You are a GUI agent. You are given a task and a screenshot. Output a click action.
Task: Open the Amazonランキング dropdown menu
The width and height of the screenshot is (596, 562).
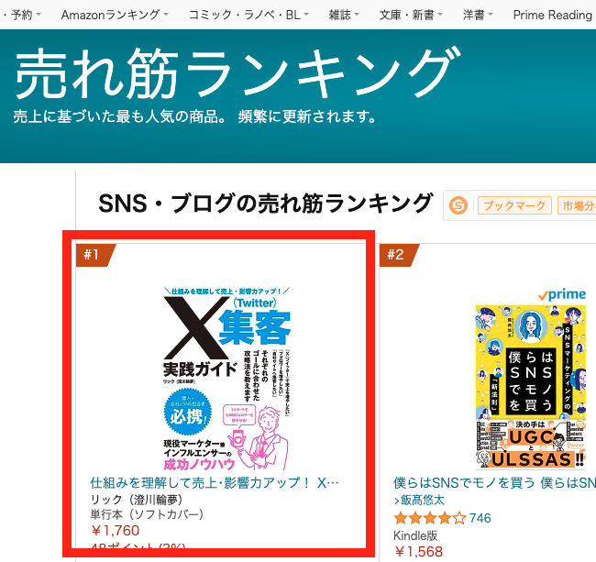115,15
